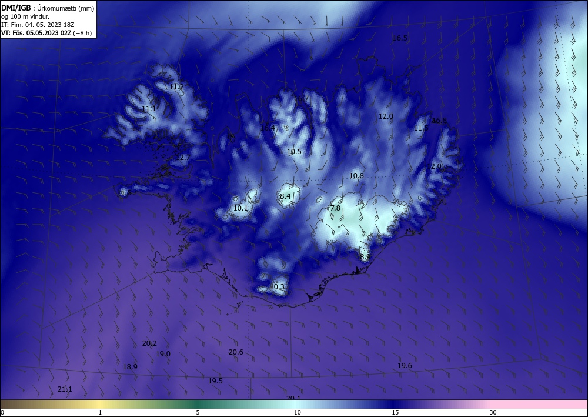588x417 pixels.
Task: Click the 8.4 value on the glacier
Action: click(x=285, y=196)
